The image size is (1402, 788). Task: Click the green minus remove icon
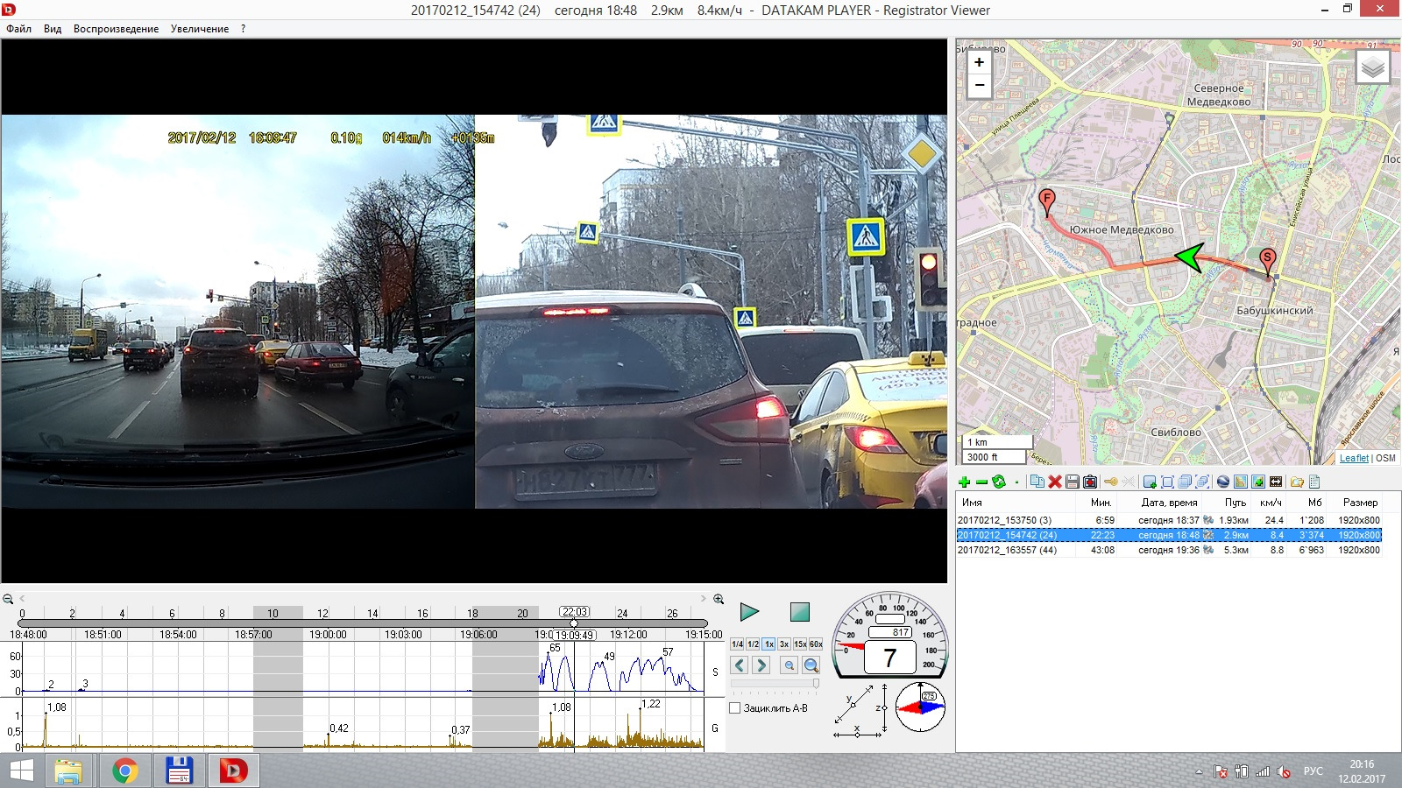pos(981,482)
